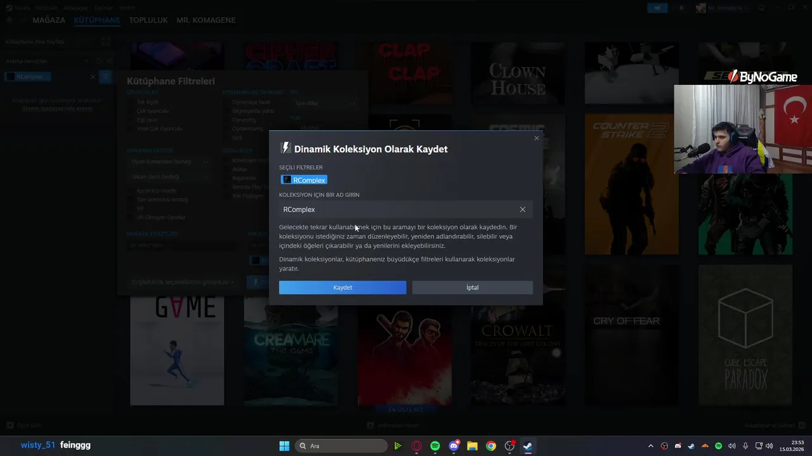The height and width of the screenshot is (456, 812).
Task: Open the Clown House game cover
Action: coord(518,73)
